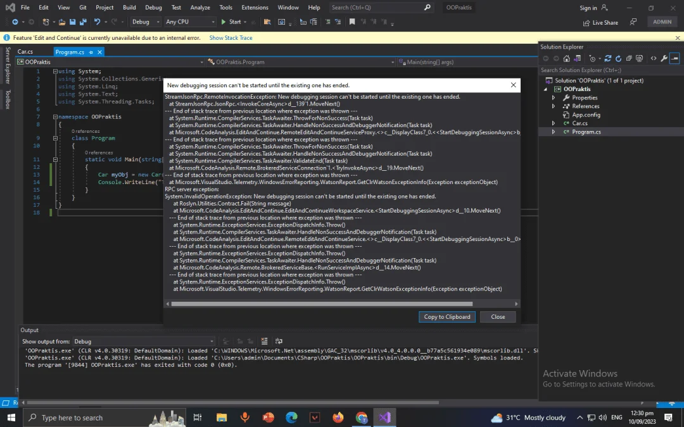
Task: Expand the Program.cs node in Solution Explorer
Action: tap(554, 132)
